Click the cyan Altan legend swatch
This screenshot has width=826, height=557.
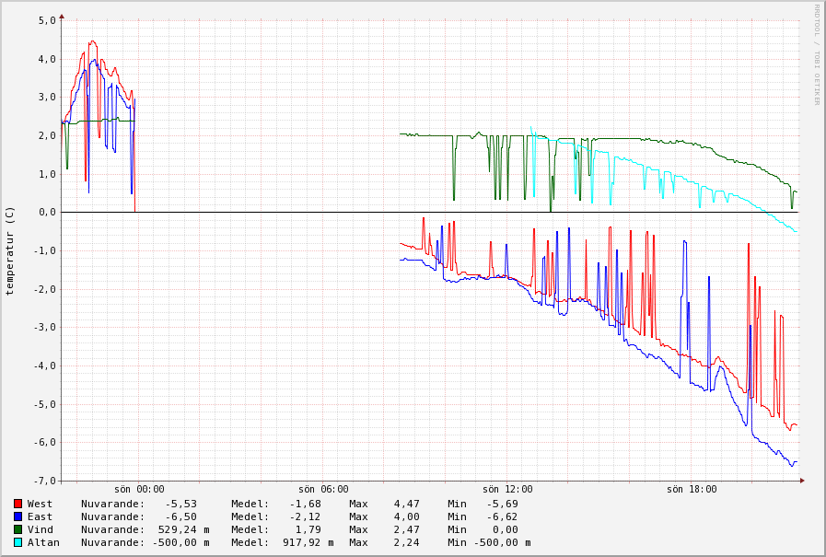coord(18,542)
